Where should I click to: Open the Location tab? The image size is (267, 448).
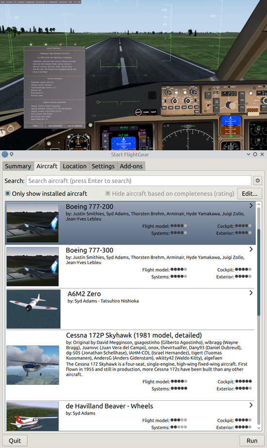point(74,166)
